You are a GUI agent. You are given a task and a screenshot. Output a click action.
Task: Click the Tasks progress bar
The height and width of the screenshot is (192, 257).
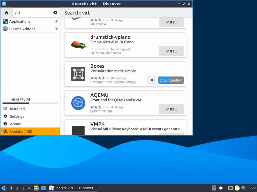click(x=30, y=103)
